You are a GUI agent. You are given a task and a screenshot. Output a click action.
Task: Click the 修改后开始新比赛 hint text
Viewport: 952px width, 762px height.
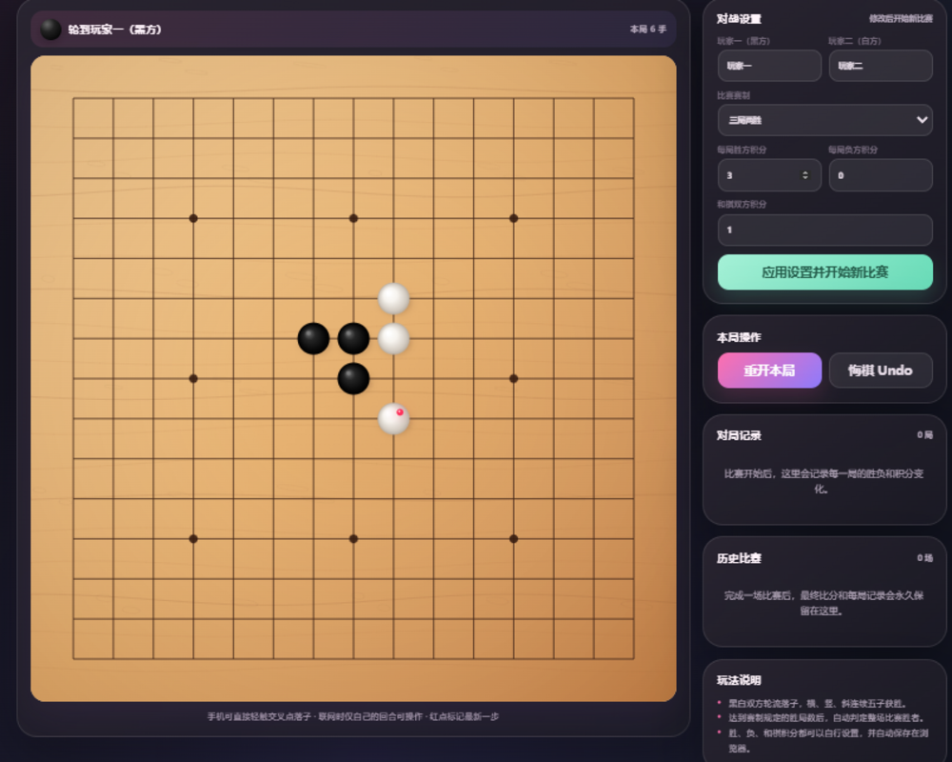pyautogui.click(x=901, y=19)
